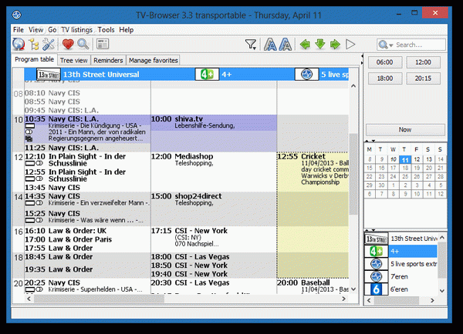Image resolution: width=463 pixels, height=334 pixels.
Task: Open the TV listings menu
Action: pyautogui.click(x=76, y=30)
